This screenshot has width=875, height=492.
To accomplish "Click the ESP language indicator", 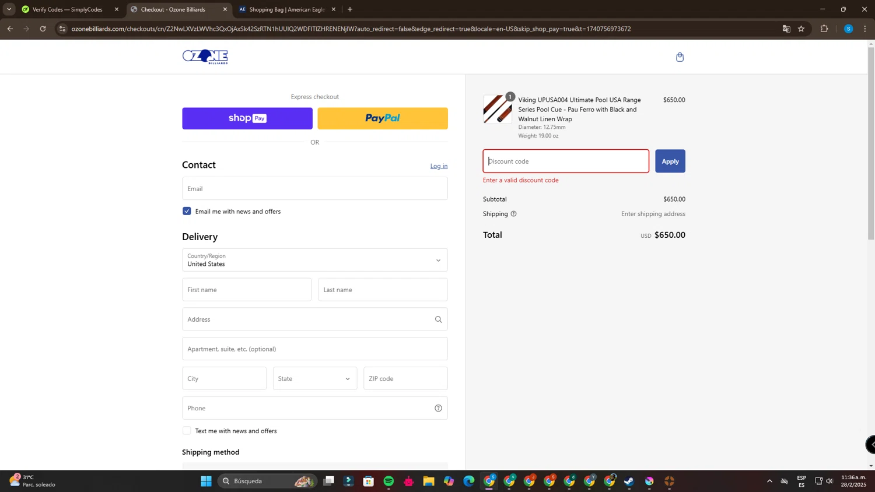I will (801, 481).
